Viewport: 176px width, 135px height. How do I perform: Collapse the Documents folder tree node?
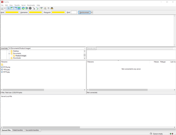pos(9,53)
